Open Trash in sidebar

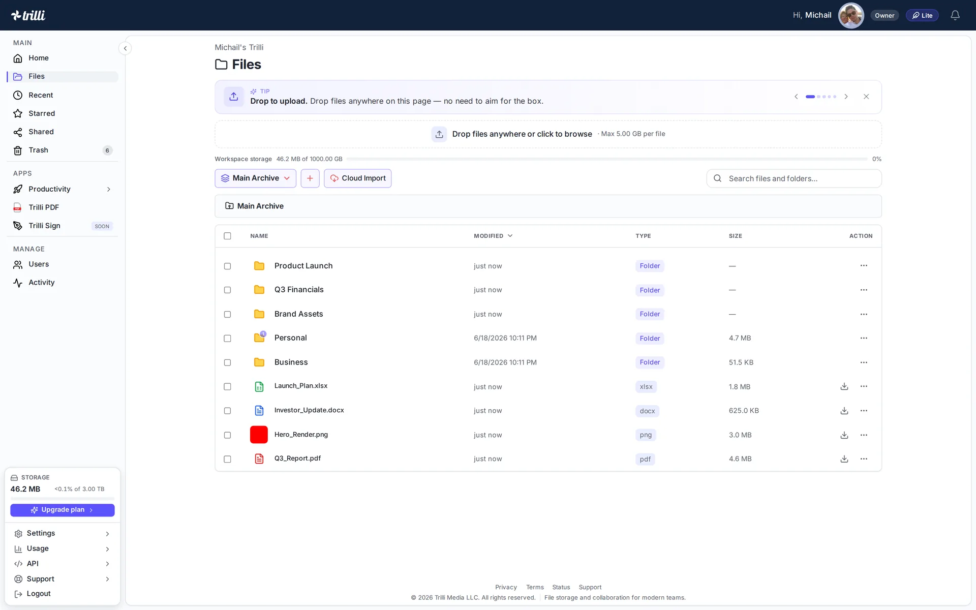(63, 150)
